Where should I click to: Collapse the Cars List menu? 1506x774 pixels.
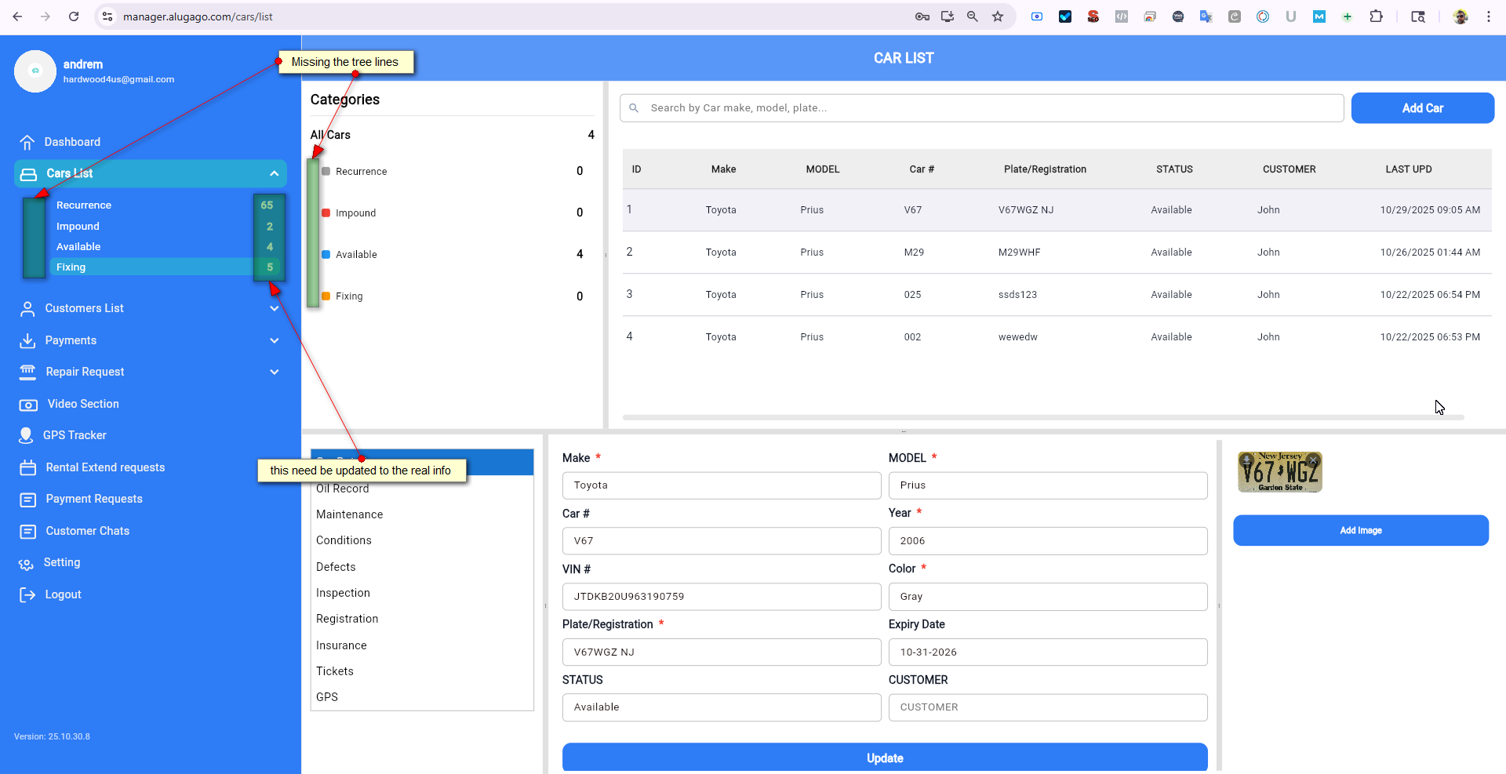click(x=274, y=173)
